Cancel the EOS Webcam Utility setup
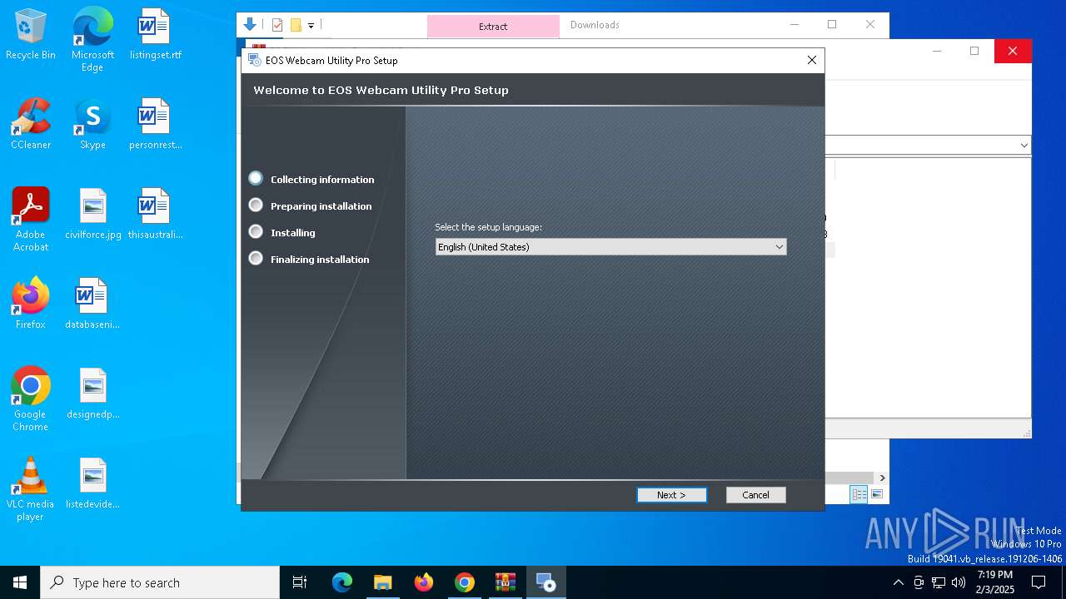1066x599 pixels. (756, 495)
